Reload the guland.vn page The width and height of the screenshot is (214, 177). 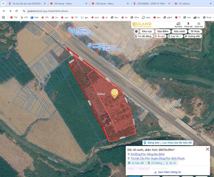point(17,11)
